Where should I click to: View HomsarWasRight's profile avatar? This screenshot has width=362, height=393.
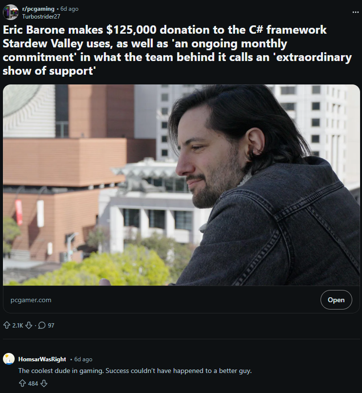click(9, 359)
